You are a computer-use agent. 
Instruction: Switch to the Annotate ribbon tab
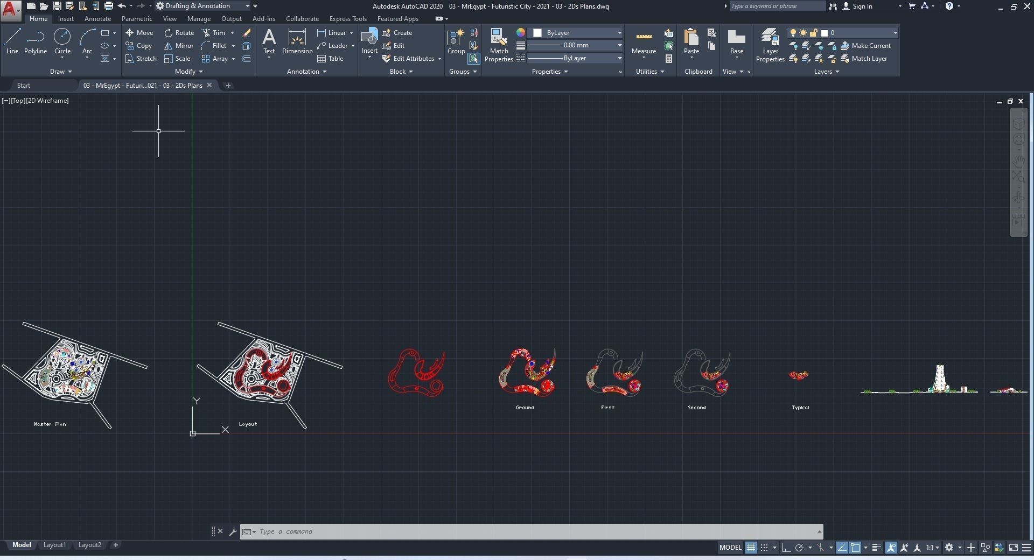point(97,19)
